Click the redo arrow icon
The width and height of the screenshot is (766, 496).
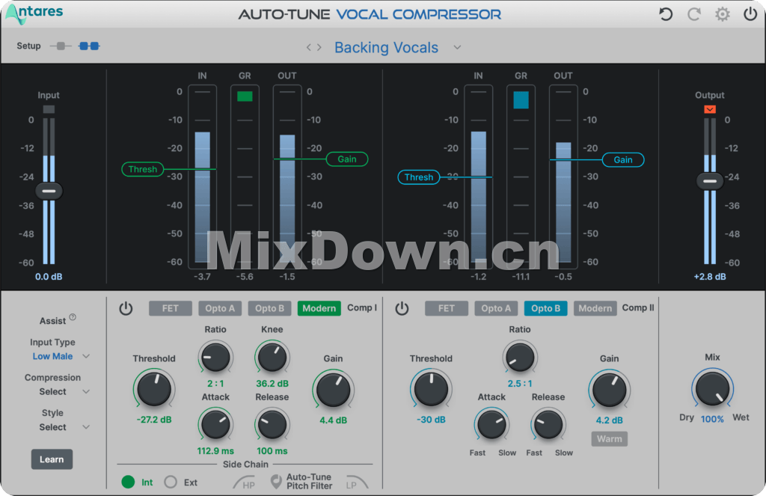693,14
